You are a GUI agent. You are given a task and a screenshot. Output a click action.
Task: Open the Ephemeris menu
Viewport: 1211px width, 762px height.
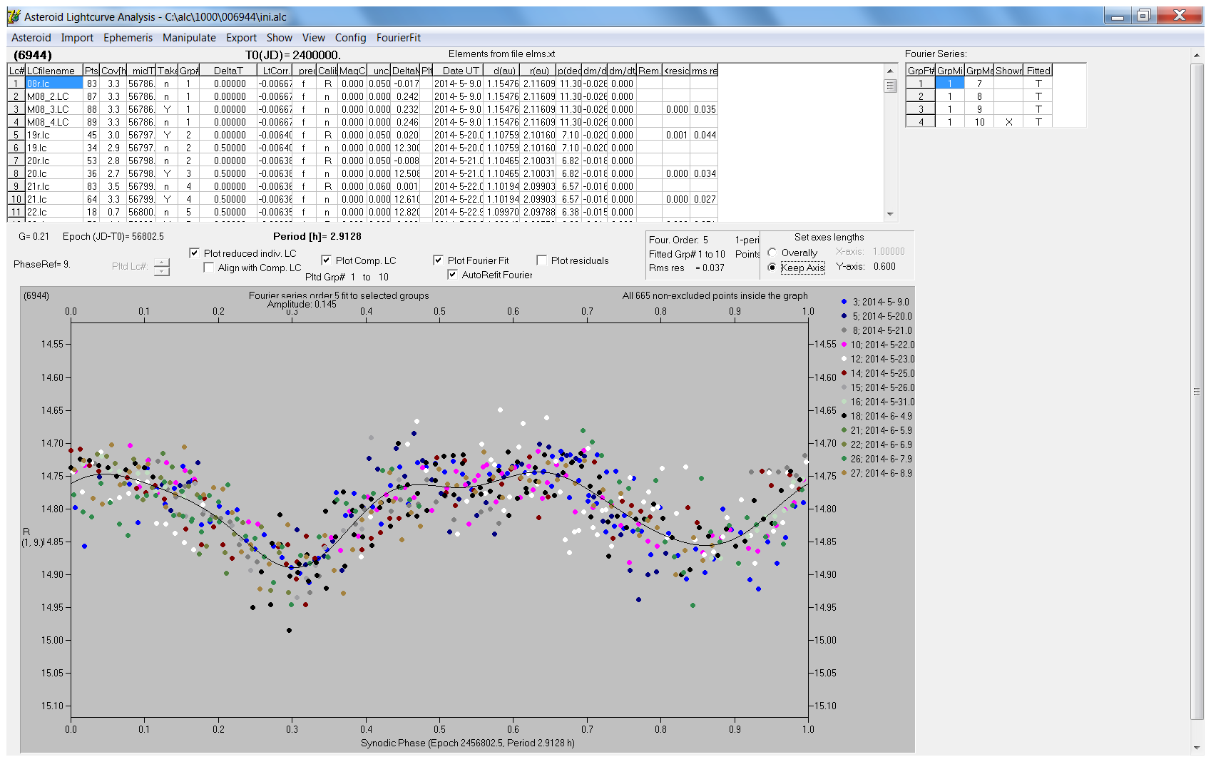pos(128,38)
